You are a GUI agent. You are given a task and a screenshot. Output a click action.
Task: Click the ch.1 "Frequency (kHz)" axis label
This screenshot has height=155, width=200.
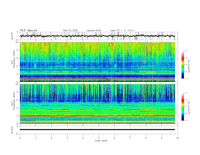[x=14, y=59]
